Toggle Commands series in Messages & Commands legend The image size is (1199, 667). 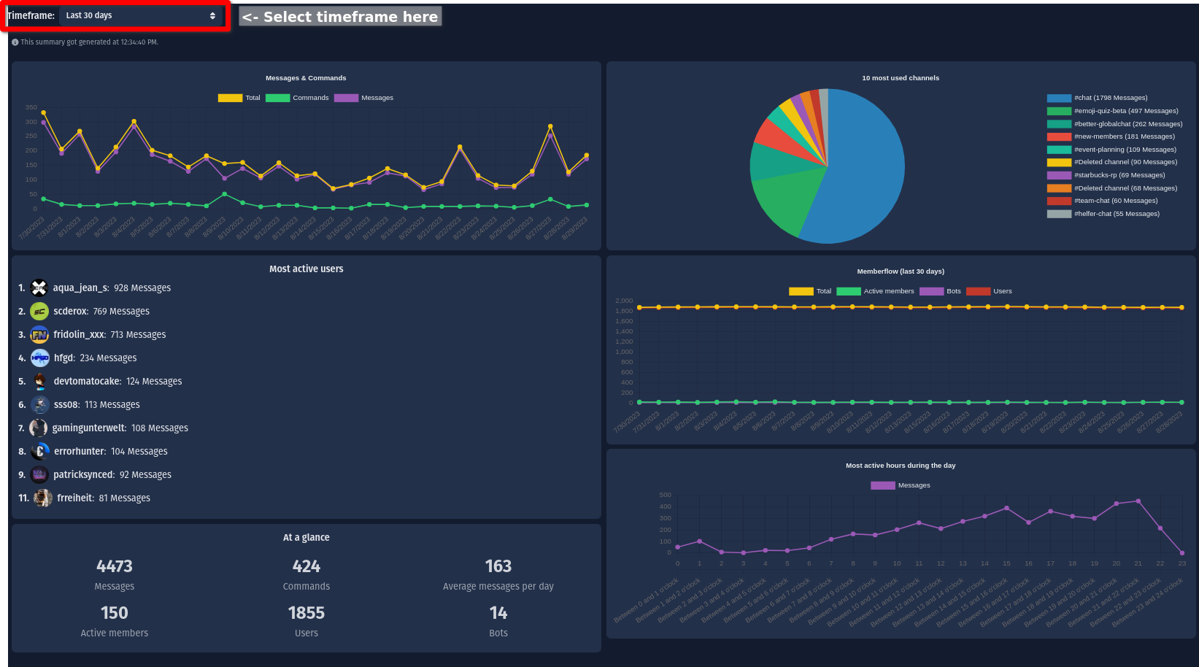coord(297,98)
